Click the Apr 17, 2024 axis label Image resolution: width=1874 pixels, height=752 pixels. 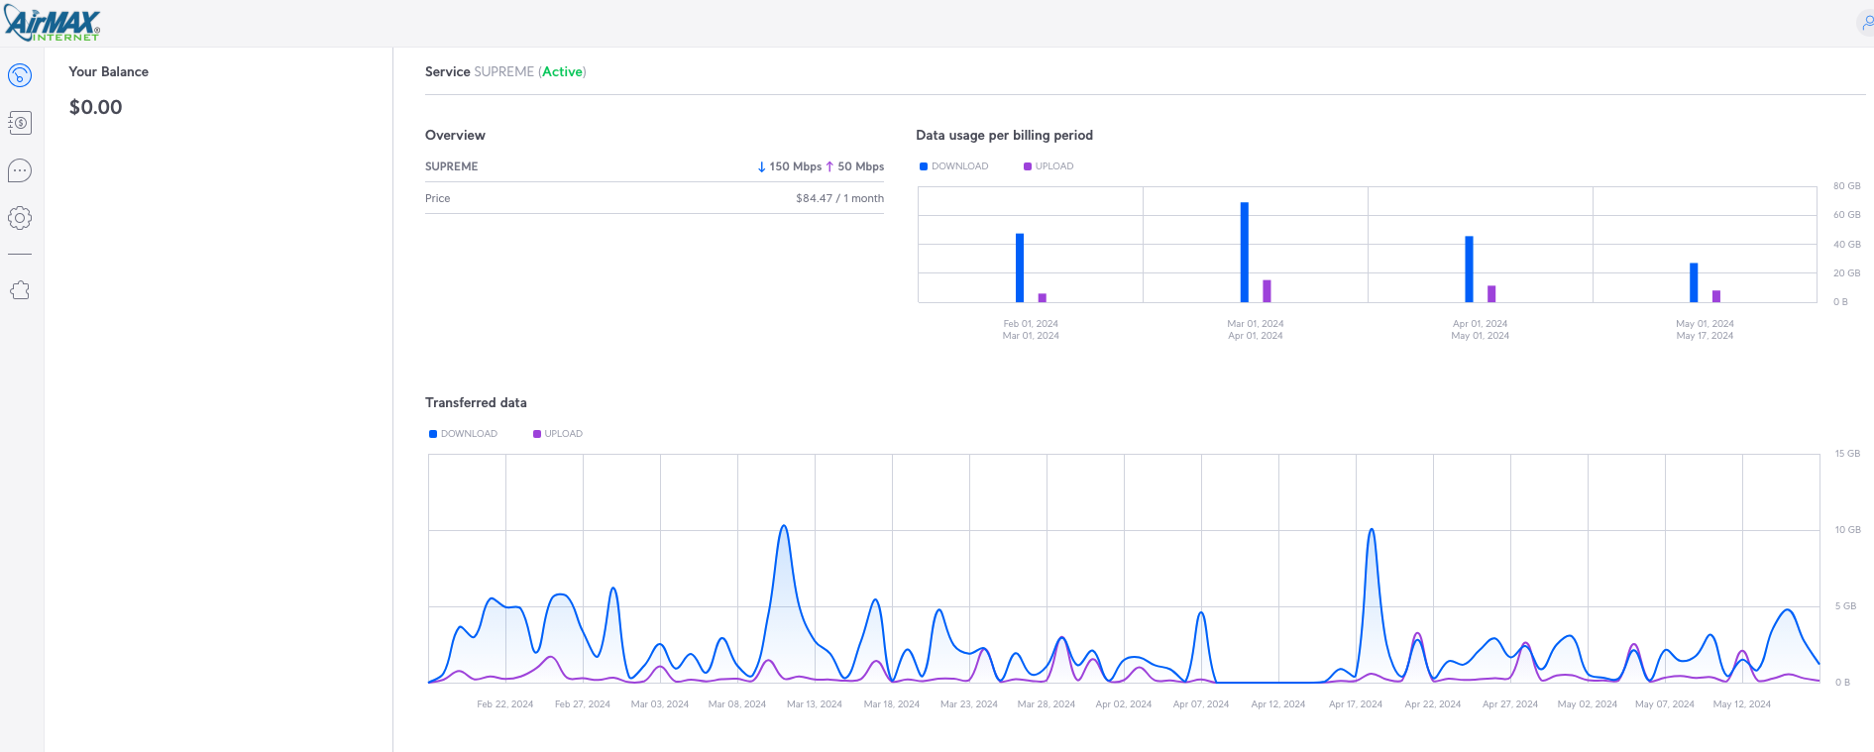[x=1356, y=704]
